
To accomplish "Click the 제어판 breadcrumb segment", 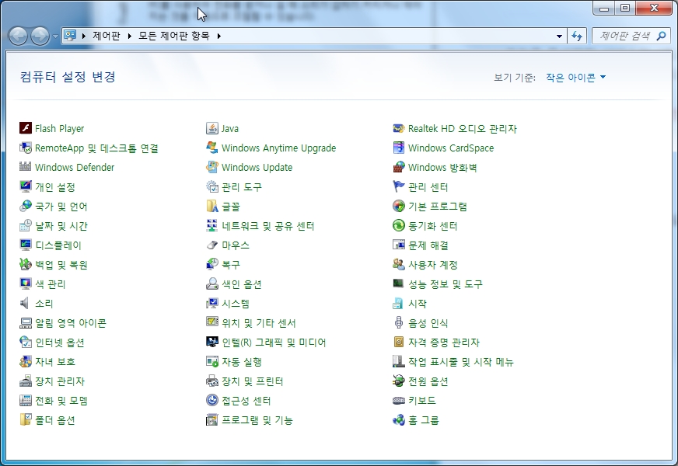I will tap(107, 36).
